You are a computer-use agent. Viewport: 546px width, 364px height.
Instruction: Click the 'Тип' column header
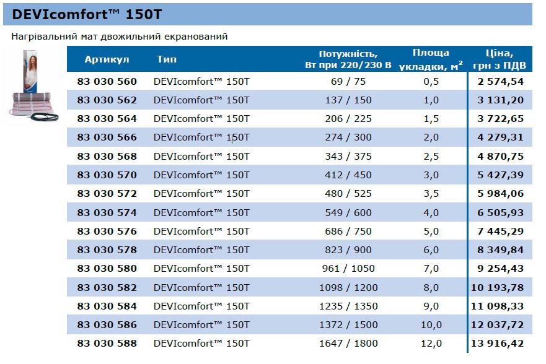(x=167, y=59)
